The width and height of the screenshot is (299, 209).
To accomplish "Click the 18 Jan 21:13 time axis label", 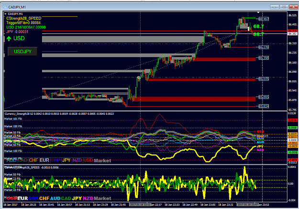I will pos(83,205).
